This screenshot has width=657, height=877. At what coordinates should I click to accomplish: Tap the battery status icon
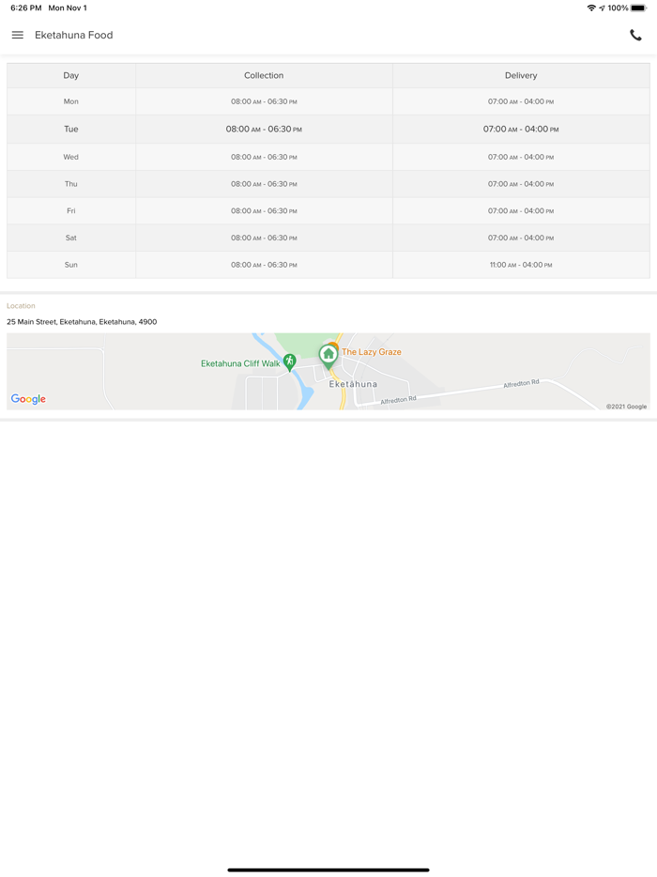tap(639, 8)
